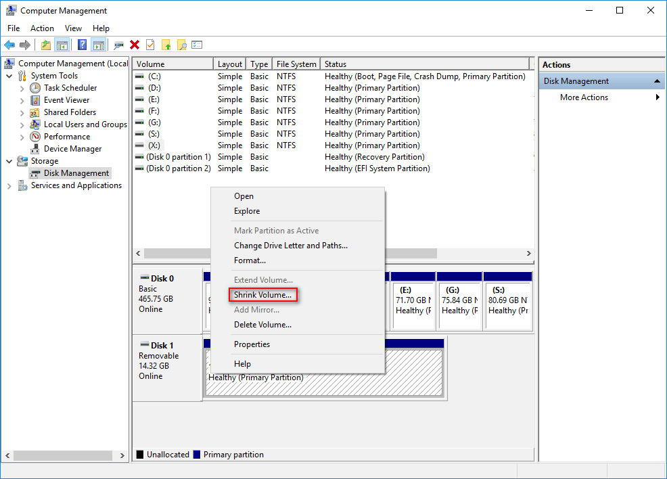This screenshot has width=667, height=479.
Task: Collapse the System Tools tree node
Action: [9, 76]
